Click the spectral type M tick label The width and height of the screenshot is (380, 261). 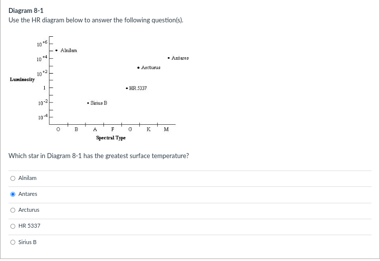tap(166, 130)
